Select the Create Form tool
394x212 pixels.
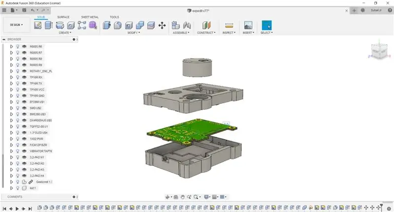click(x=93, y=25)
